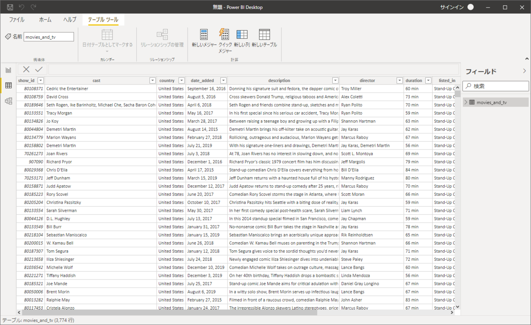Switch to the ホーム ribbon tab

click(45, 20)
